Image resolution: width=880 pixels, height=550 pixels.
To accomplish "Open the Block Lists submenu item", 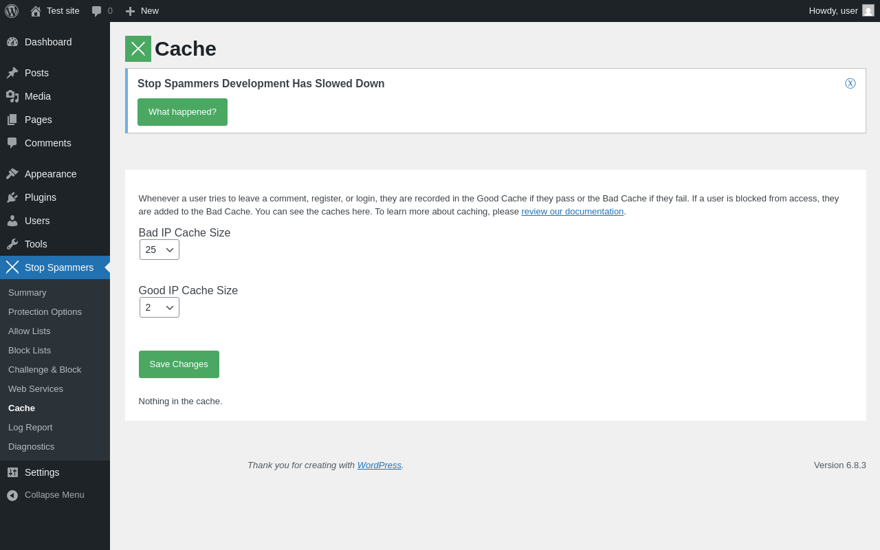I will [x=30, y=350].
